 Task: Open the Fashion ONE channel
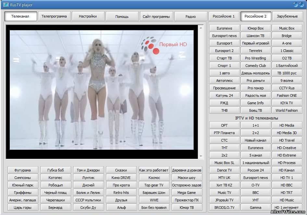click(287, 95)
